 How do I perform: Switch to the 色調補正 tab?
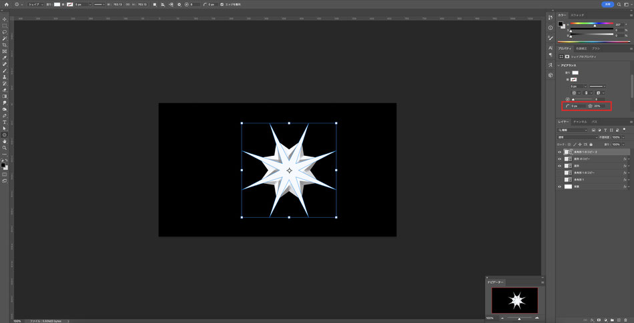click(582, 49)
